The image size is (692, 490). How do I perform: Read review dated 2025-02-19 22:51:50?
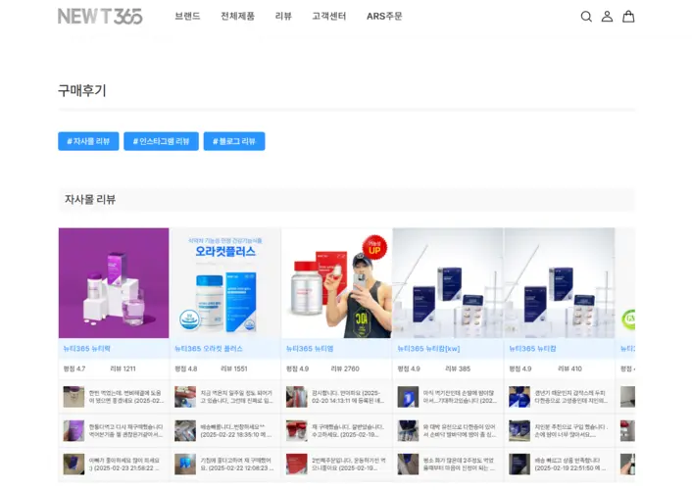pos(570,465)
